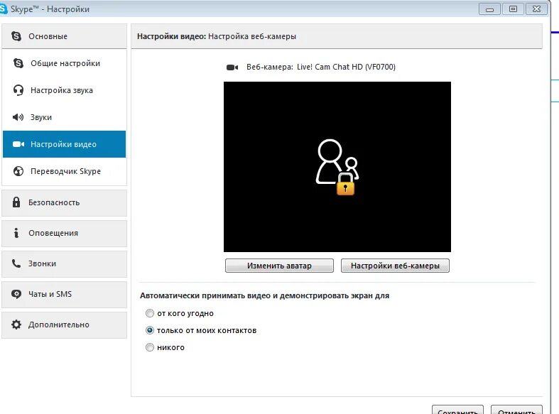The height and width of the screenshot is (414, 559).
Task: Select the 'от кого угодно' radio option
Action: tap(150, 313)
